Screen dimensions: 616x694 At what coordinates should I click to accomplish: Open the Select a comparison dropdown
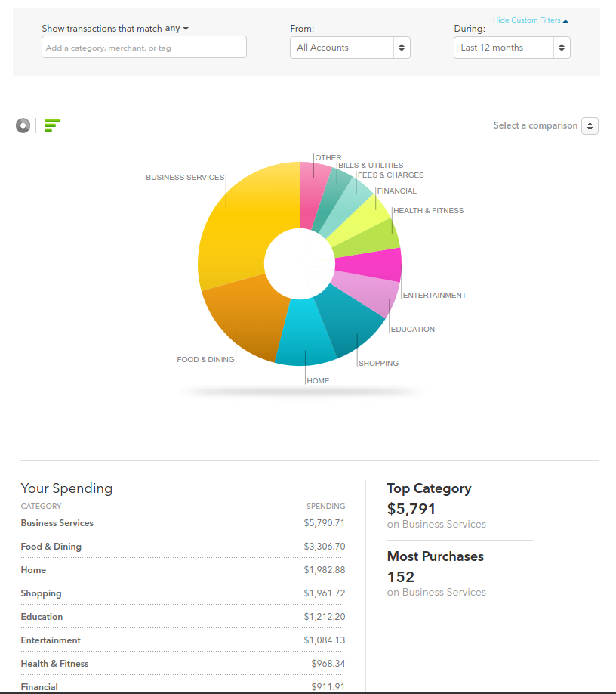click(x=590, y=125)
